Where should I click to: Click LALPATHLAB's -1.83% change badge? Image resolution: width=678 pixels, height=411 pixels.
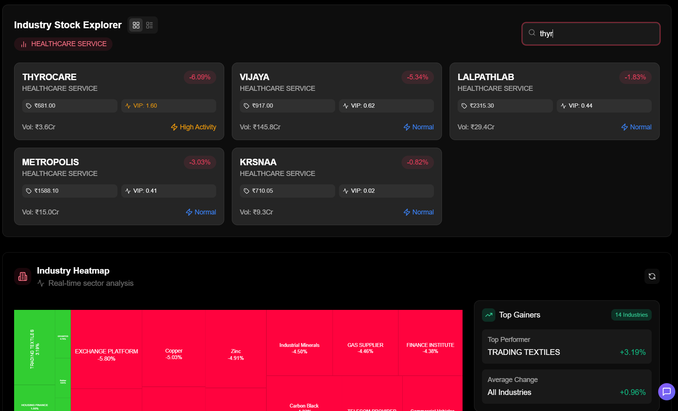click(x=635, y=77)
